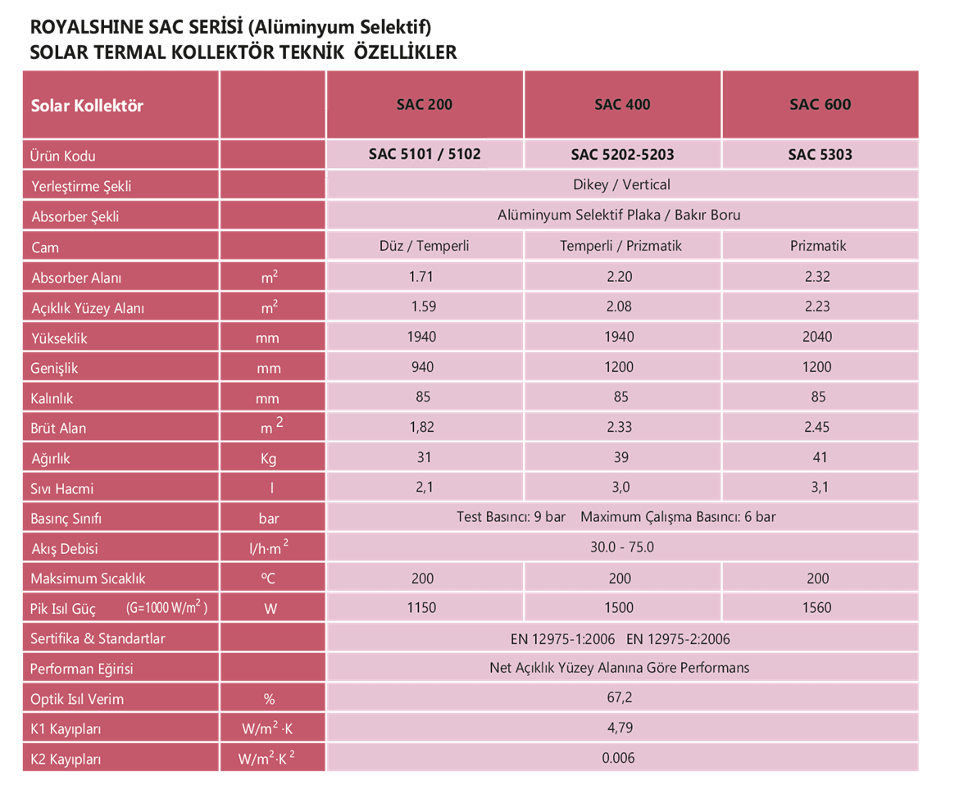959x785 pixels.
Task: Select peak power value '1560'
Action: (x=817, y=608)
